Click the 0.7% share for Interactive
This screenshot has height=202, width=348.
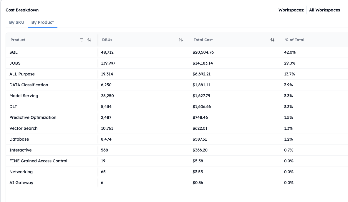289,150
